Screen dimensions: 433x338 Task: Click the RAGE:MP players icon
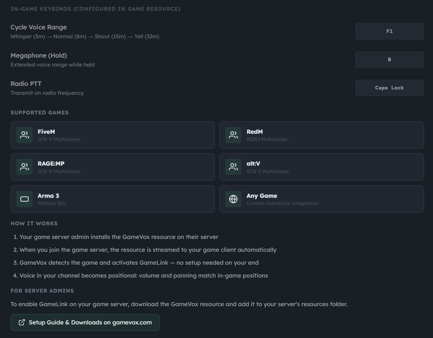(24, 167)
